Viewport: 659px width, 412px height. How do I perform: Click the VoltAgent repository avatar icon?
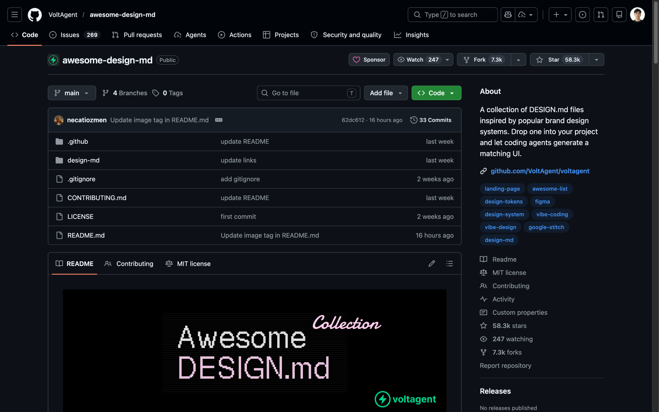tap(53, 60)
